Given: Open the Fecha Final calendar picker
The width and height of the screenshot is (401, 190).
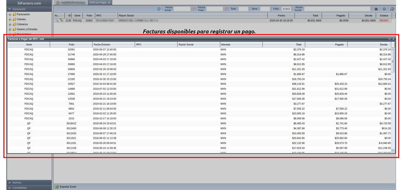Looking at the screenshot, I should [x=226, y=9].
